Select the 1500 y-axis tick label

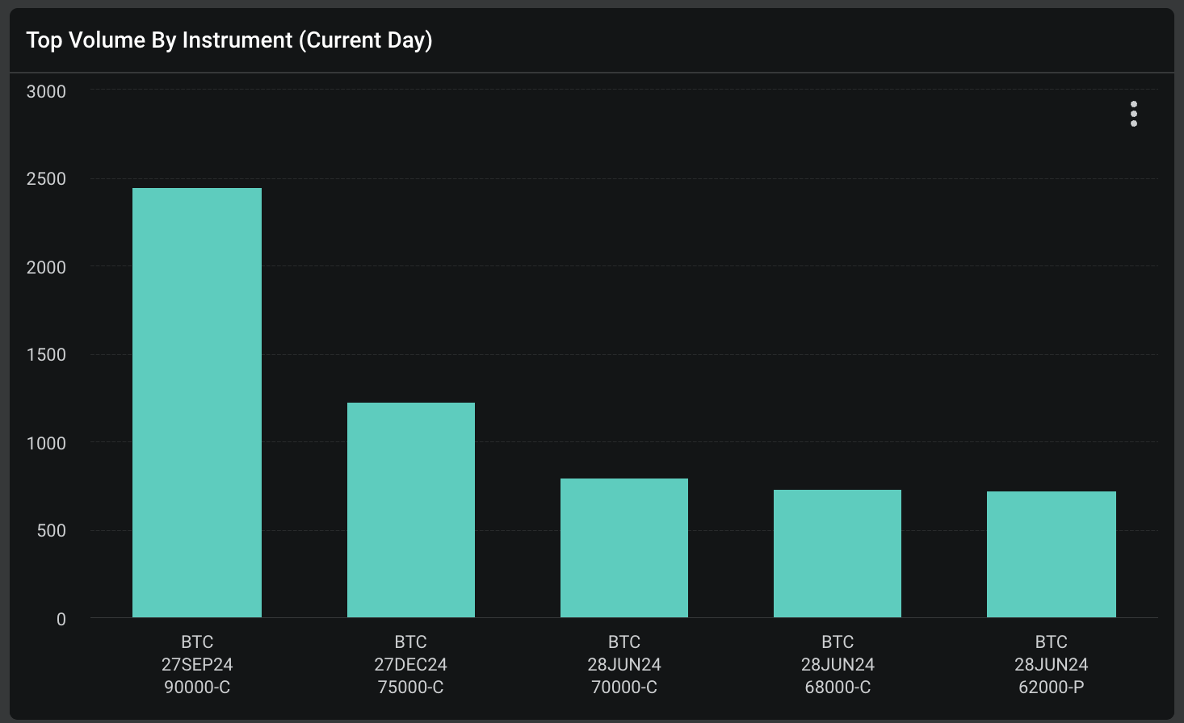(46, 355)
